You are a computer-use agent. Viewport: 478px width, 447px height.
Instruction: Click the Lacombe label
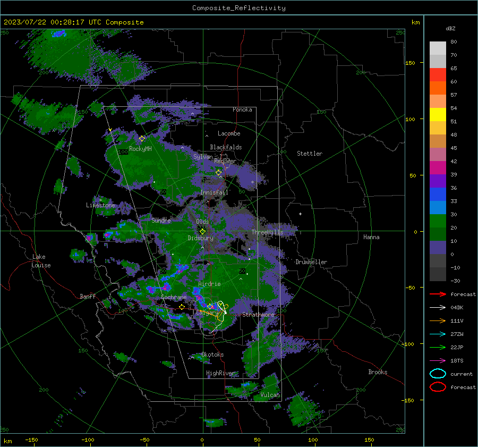[229, 133]
